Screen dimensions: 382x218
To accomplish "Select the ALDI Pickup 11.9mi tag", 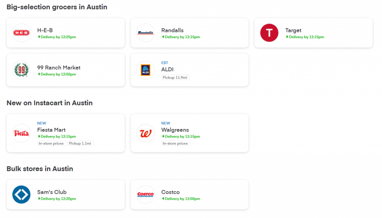I will [x=175, y=78].
